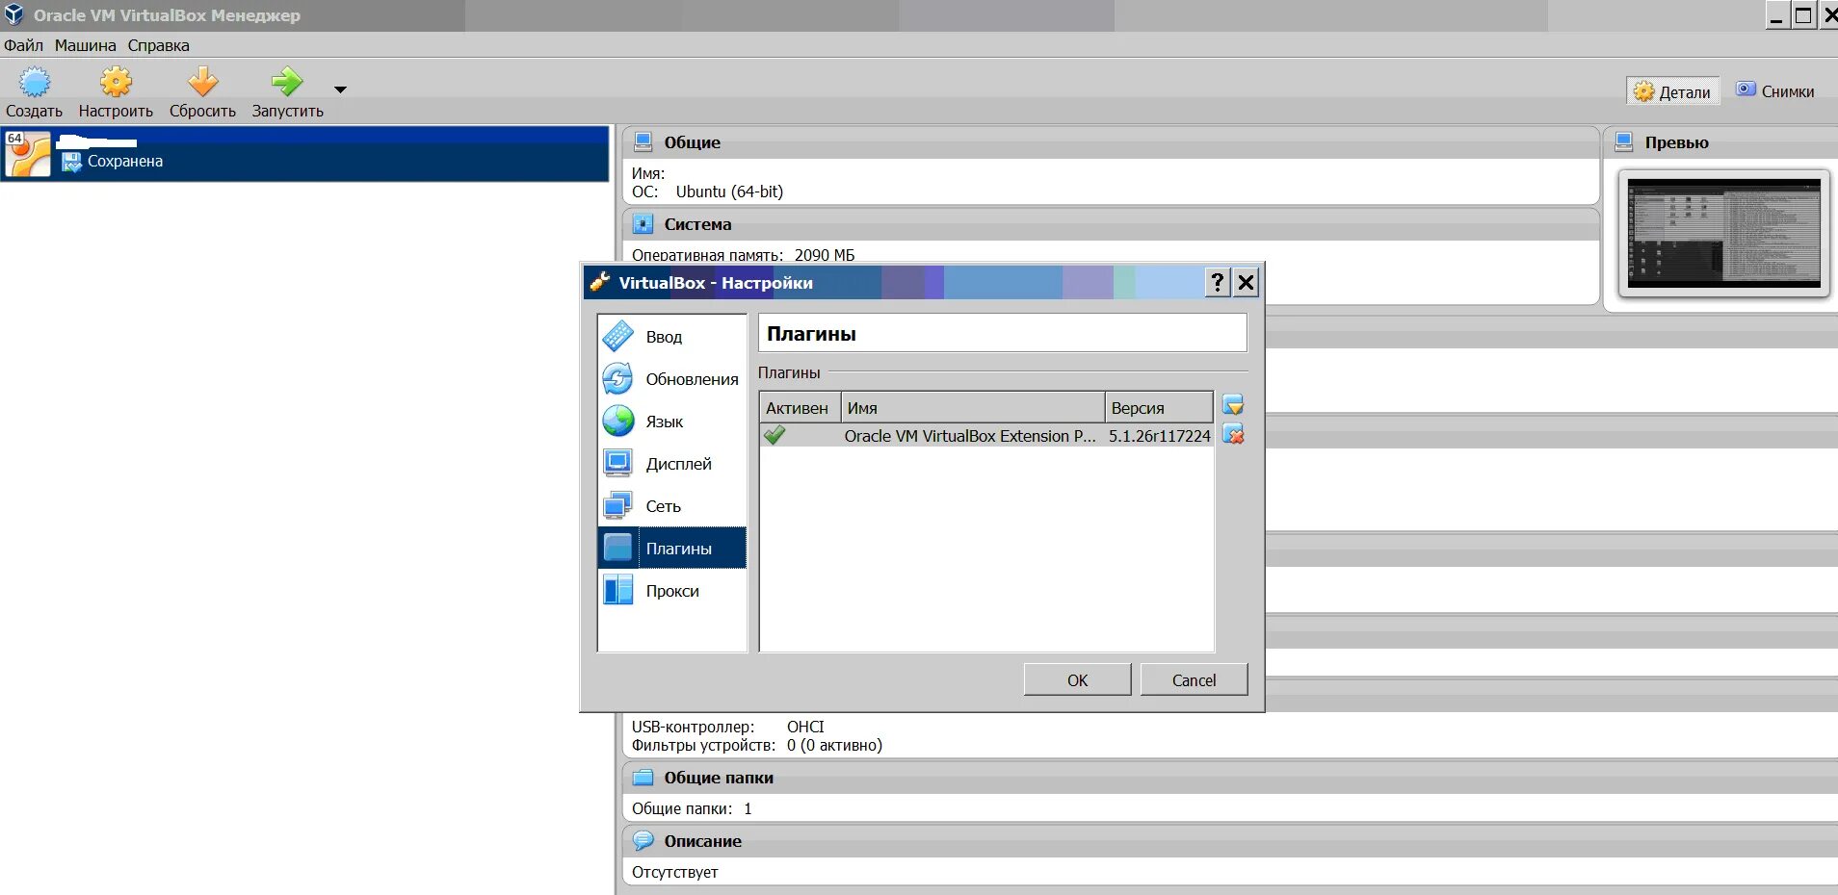Image resolution: width=1838 pixels, height=895 pixels.
Task: Click the Общие папки section folder icon
Action: point(643,778)
